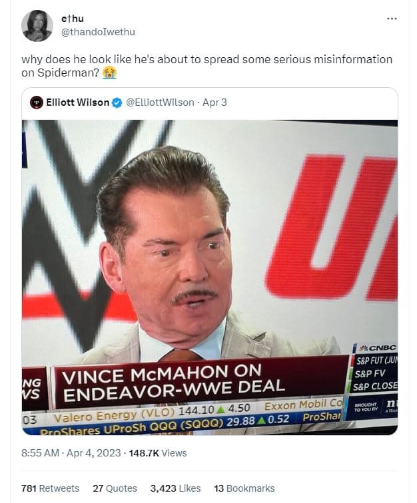Click the @ElliottWilson handle
Screen dimensions: 417x503
[160, 102]
